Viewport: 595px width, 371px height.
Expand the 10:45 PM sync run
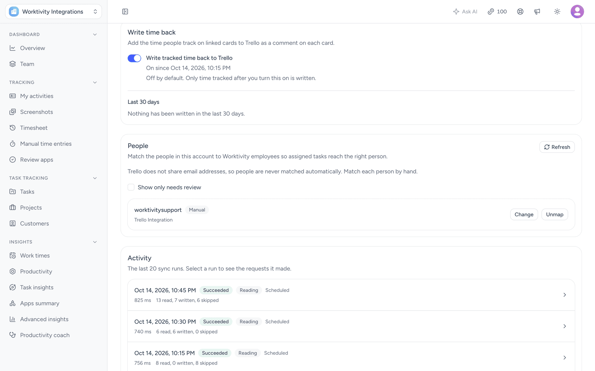pyautogui.click(x=351, y=295)
